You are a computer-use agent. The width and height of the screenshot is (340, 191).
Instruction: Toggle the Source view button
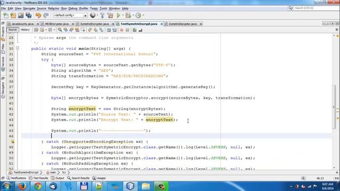pos(12,30)
